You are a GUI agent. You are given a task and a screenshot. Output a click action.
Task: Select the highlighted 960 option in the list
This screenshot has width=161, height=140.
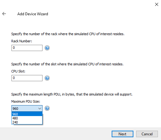click(x=27, y=114)
